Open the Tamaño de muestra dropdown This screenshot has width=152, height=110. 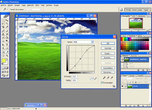coord(33,9)
